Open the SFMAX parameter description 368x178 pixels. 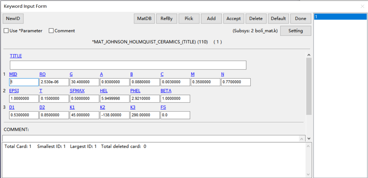click(77, 90)
